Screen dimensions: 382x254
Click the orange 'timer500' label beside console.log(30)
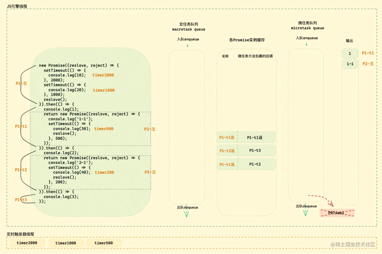click(x=104, y=129)
